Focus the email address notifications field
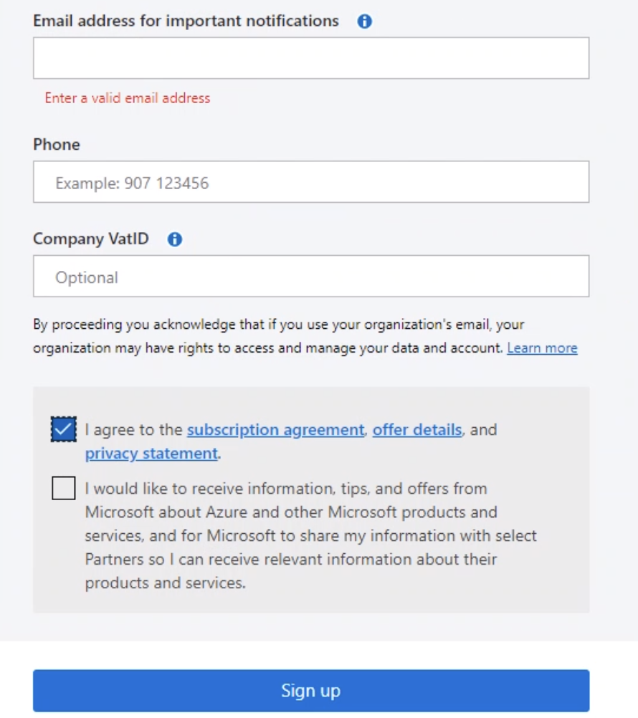The width and height of the screenshot is (638, 718). coord(310,58)
